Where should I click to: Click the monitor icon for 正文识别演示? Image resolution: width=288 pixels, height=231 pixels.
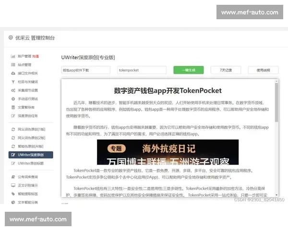pos(13,185)
